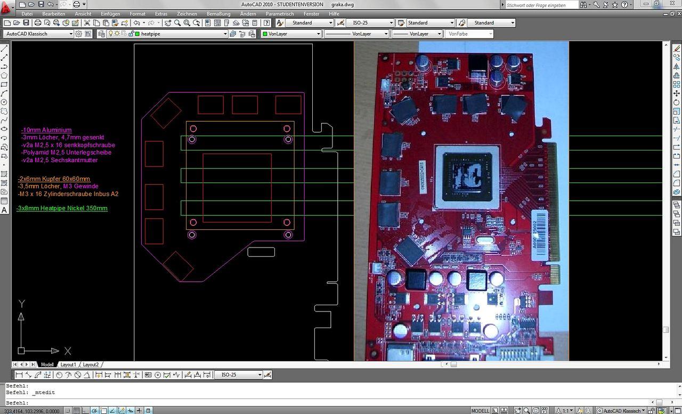This screenshot has width=682, height=414.
Task: Open the Layer Properties Manager icon
Action: 102,34
